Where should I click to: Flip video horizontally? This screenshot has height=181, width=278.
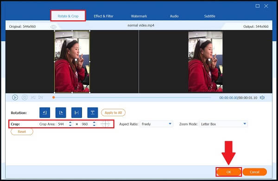coord(76,112)
